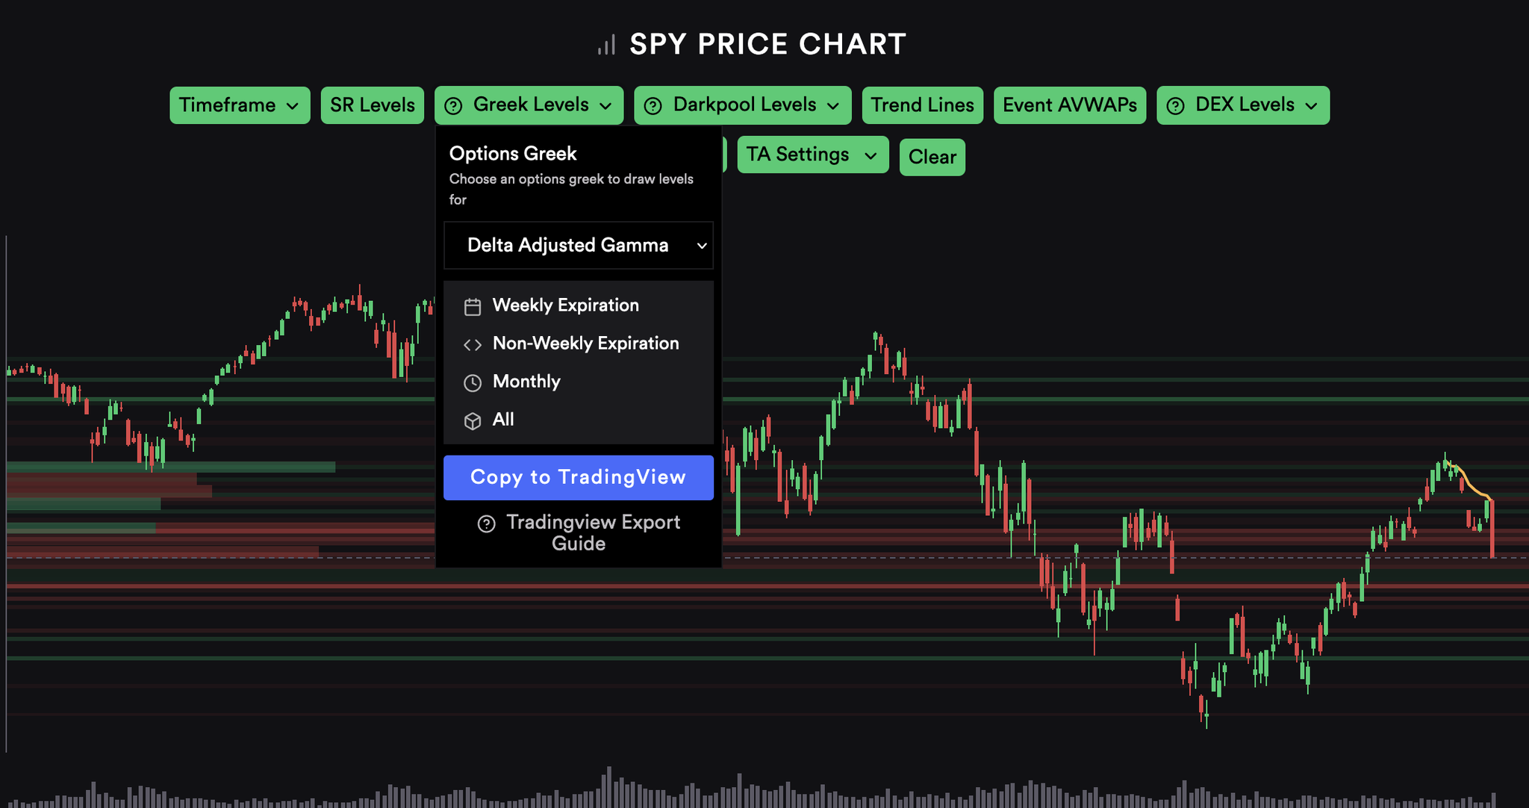Click the clock icon next to Monthly
The image size is (1529, 808).
(473, 383)
